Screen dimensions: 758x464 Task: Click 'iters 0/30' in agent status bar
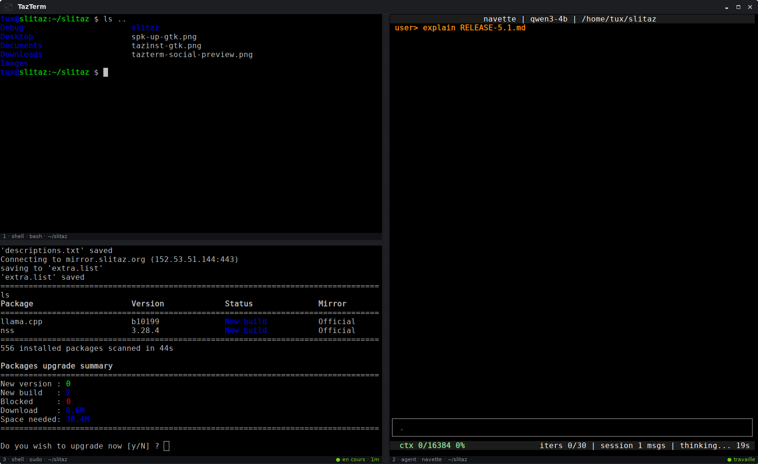tap(563, 446)
